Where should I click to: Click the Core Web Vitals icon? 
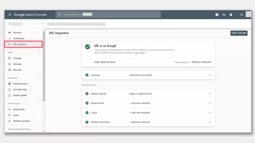pyautogui.click(x=9, y=90)
